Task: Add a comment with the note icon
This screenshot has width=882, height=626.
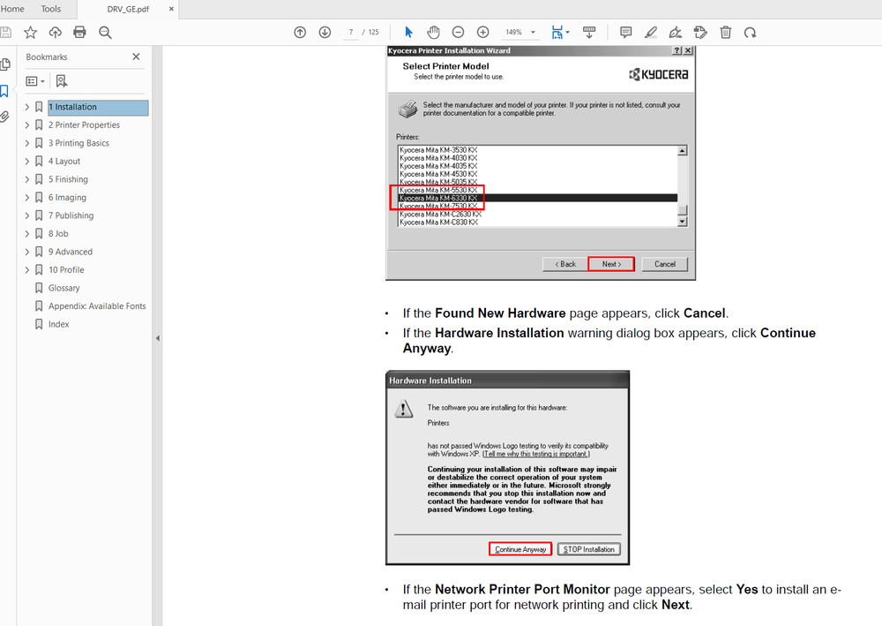Action: coord(625,32)
